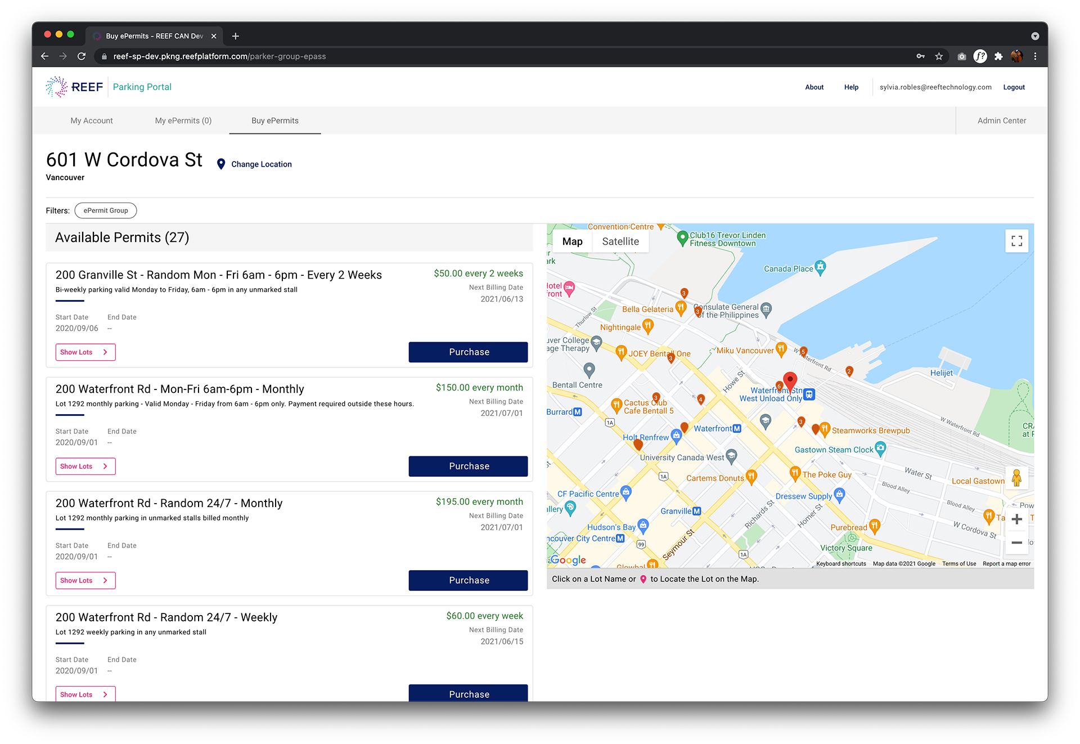Image resolution: width=1080 pixels, height=744 pixels.
Task: Click the Bella Gelateria marker
Action: tap(681, 308)
